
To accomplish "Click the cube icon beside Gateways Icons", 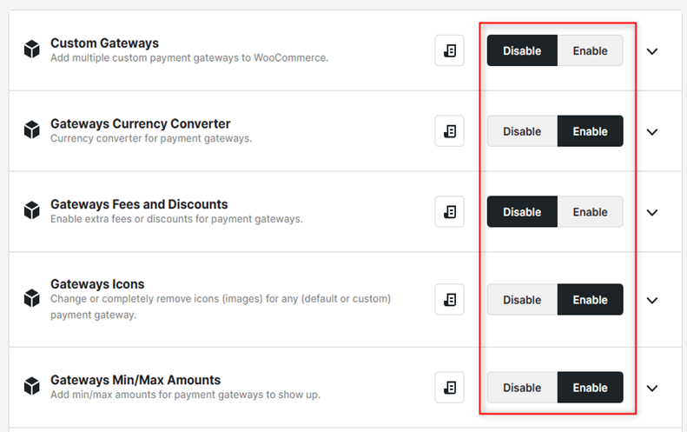I will pyautogui.click(x=31, y=298).
